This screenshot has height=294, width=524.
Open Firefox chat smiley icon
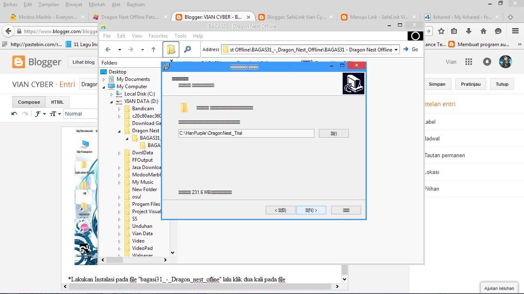tap(498, 31)
